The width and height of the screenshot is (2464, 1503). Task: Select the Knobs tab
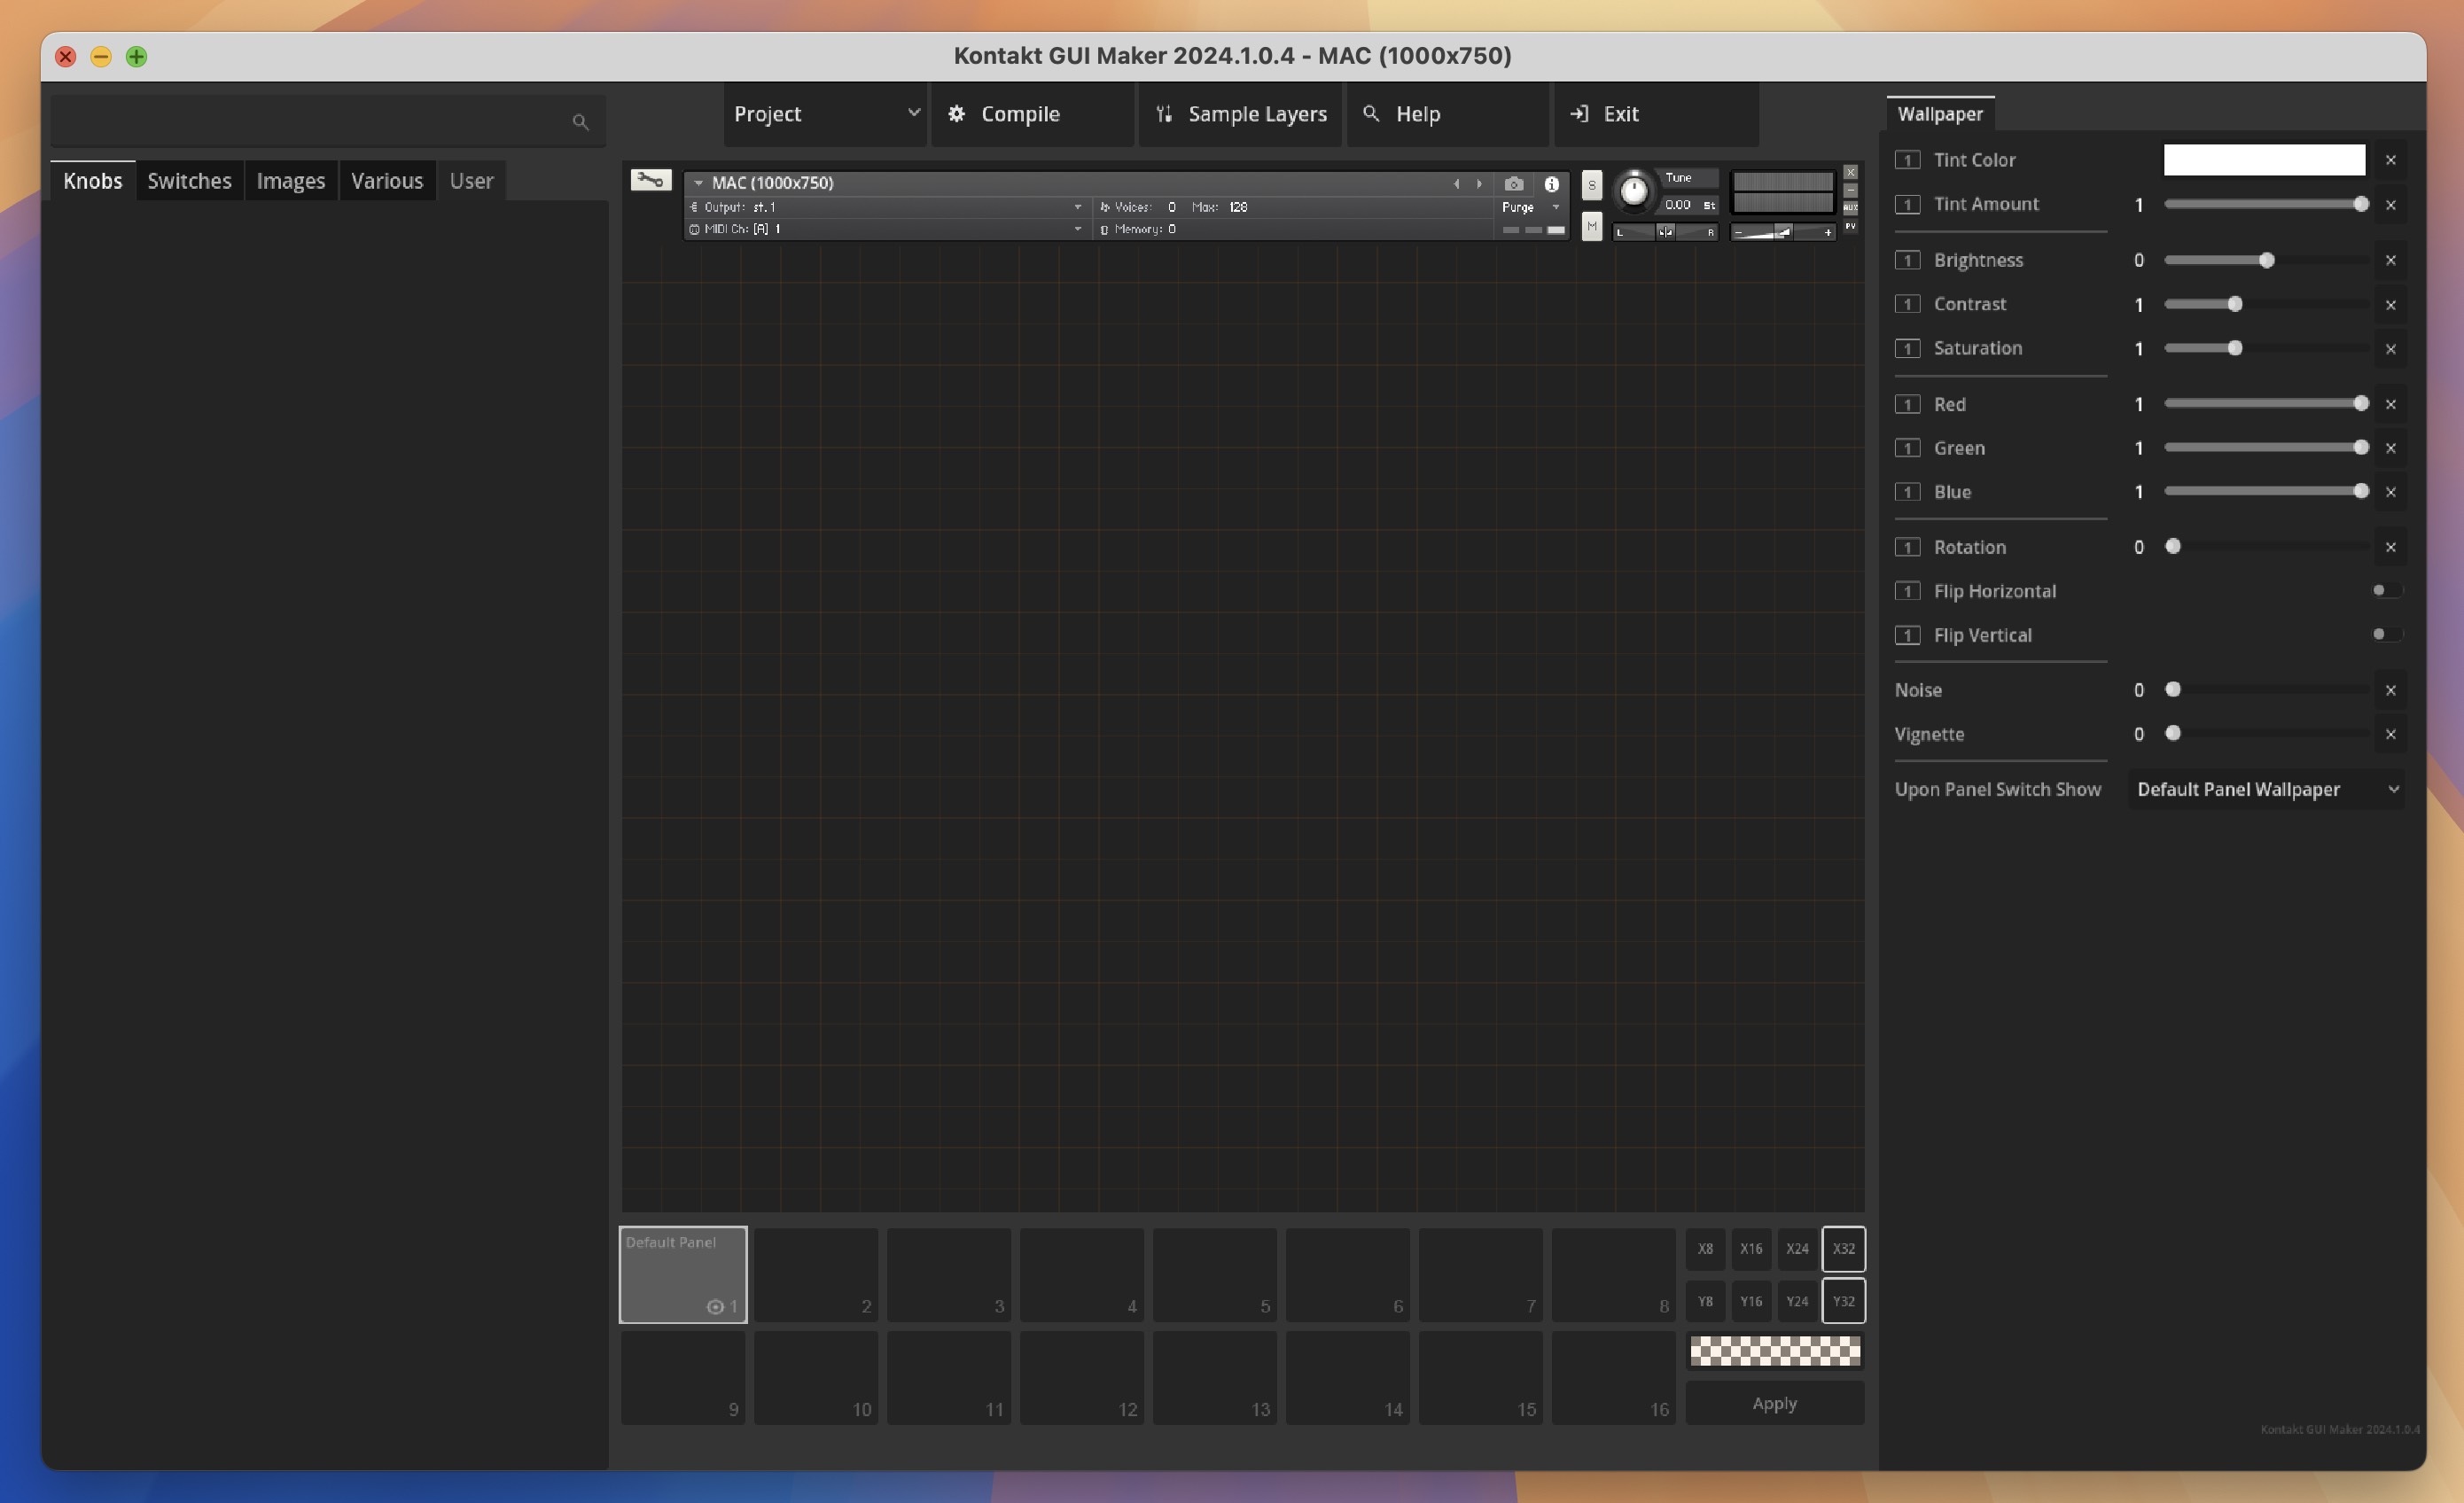click(90, 180)
